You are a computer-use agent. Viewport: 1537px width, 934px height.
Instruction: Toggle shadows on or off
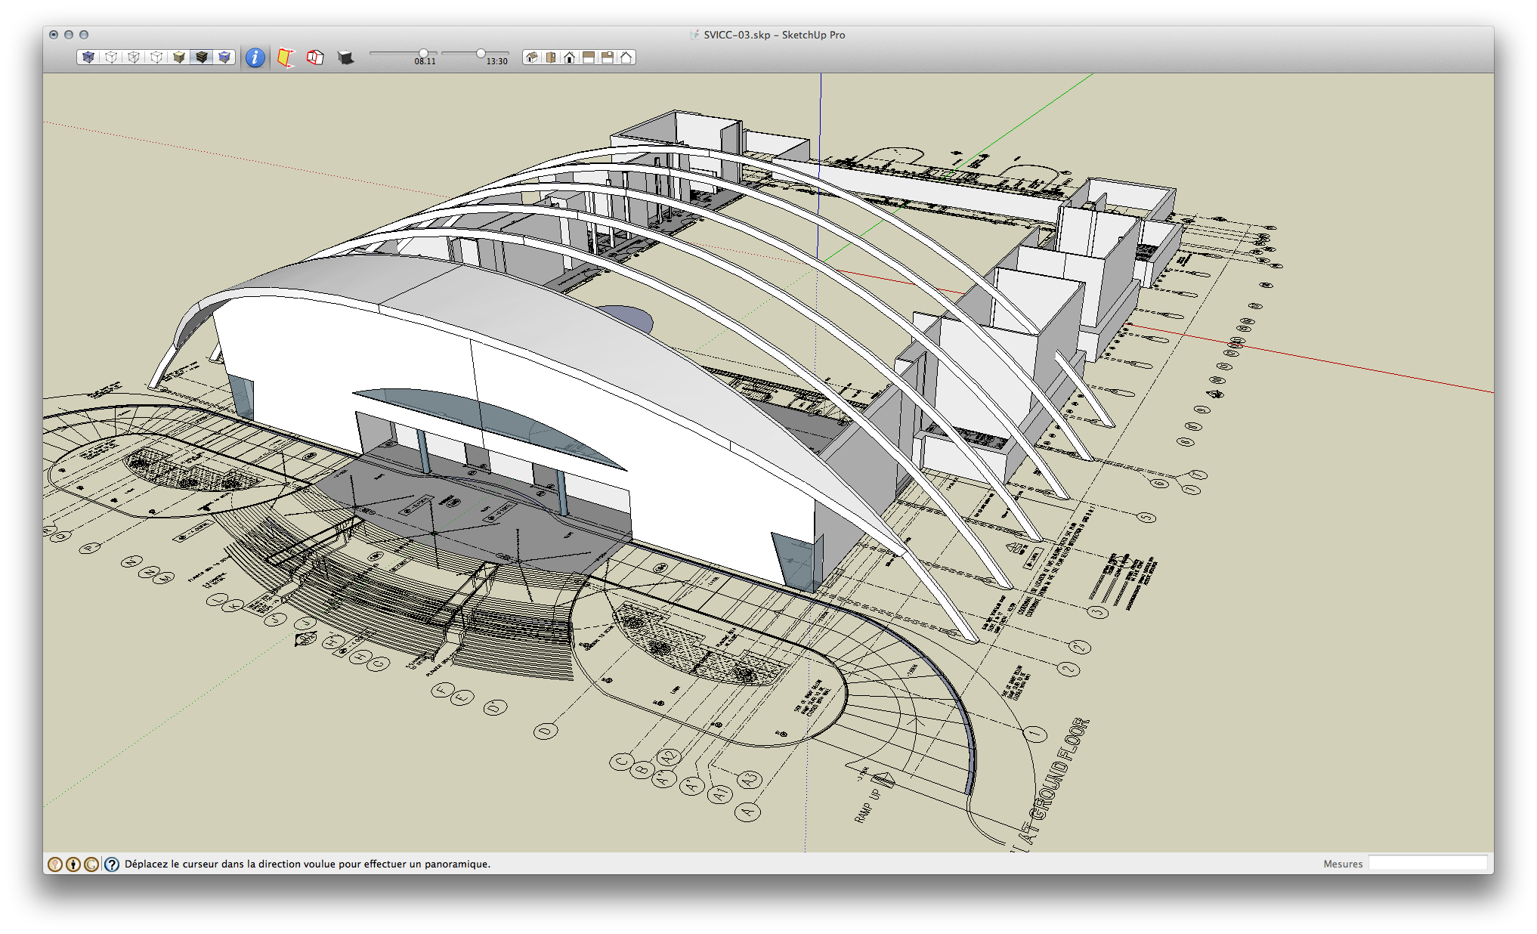pyautogui.click(x=345, y=57)
